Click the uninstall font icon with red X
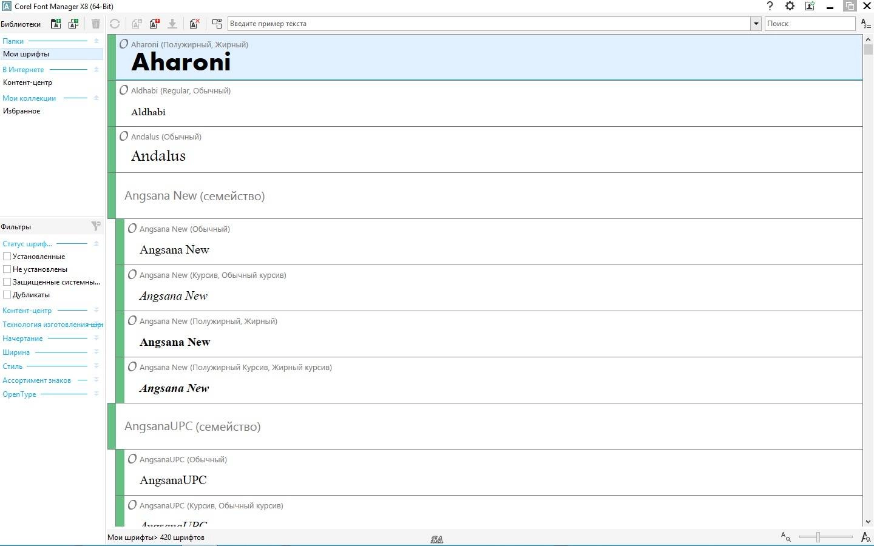Image resolution: width=874 pixels, height=546 pixels. (195, 24)
